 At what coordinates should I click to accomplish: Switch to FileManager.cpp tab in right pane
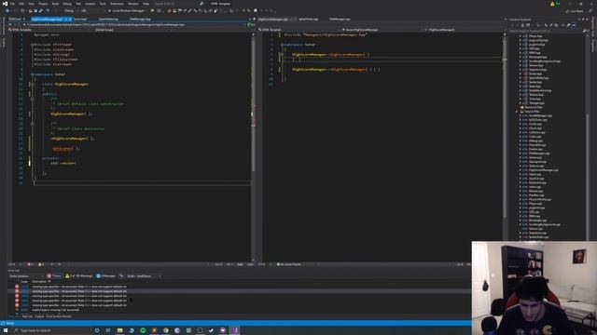[x=340, y=19]
